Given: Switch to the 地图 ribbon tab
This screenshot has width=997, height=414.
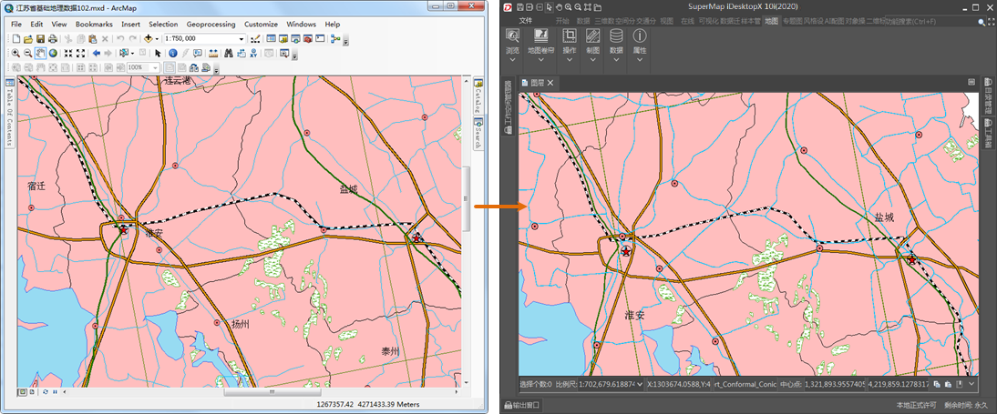Looking at the screenshot, I should (x=772, y=20).
